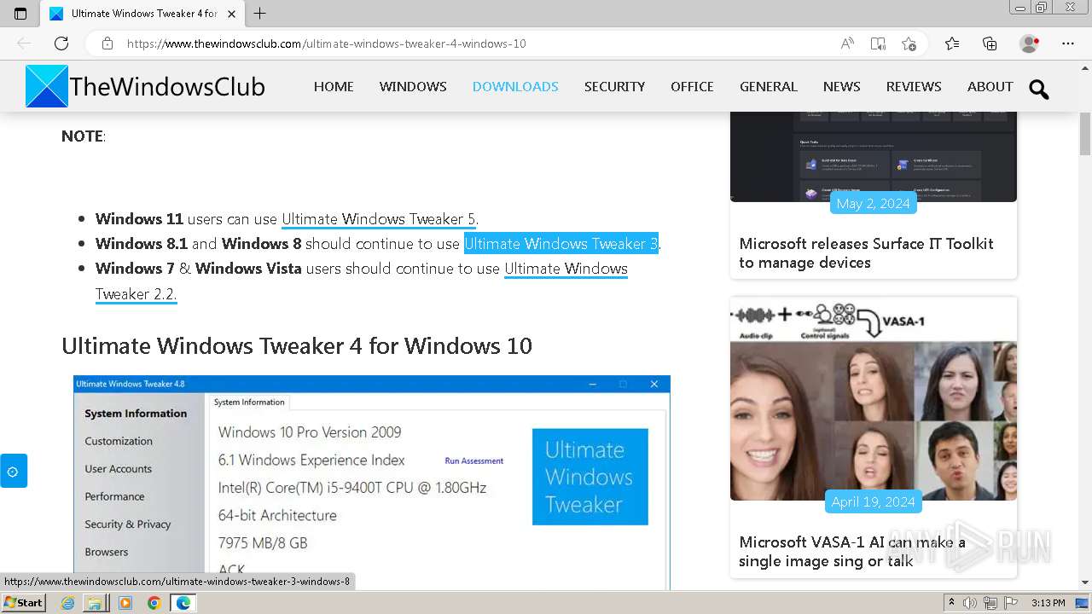Follow the Ultimate Windows Tweaker 3 link
The height and width of the screenshot is (614, 1092).
click(x=561, y=244)
